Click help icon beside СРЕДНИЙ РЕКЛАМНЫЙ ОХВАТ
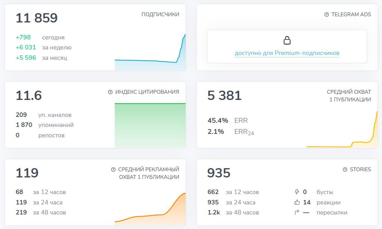Image resolution: width=382 pixels, height=229 pixels. 114,170
